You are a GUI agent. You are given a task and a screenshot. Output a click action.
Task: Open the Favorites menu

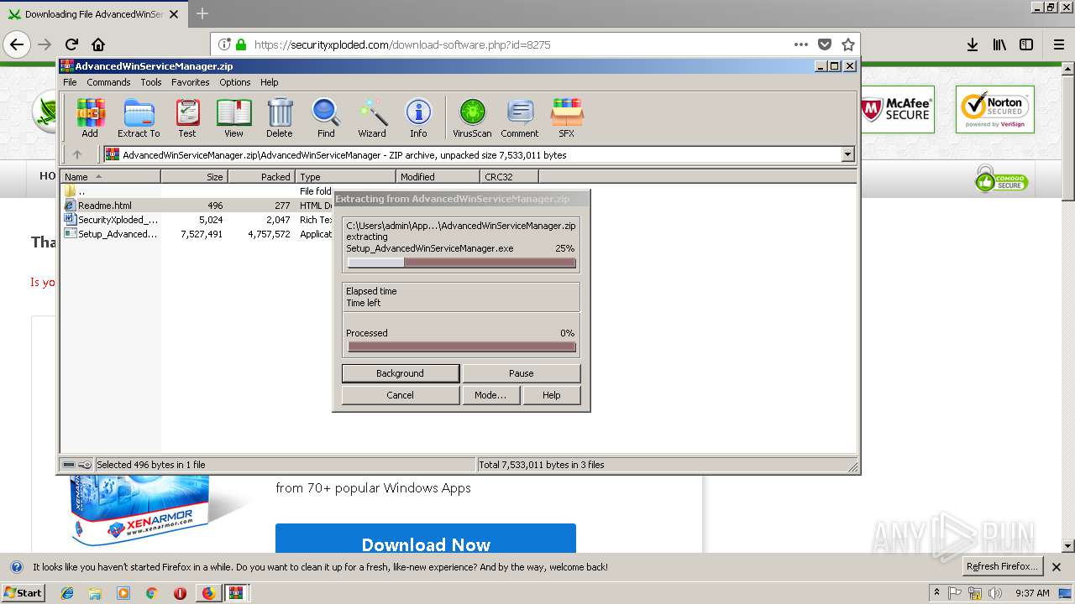191,82
